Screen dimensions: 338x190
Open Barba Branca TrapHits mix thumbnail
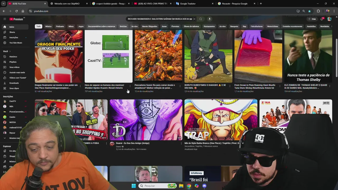click(221, 120)
